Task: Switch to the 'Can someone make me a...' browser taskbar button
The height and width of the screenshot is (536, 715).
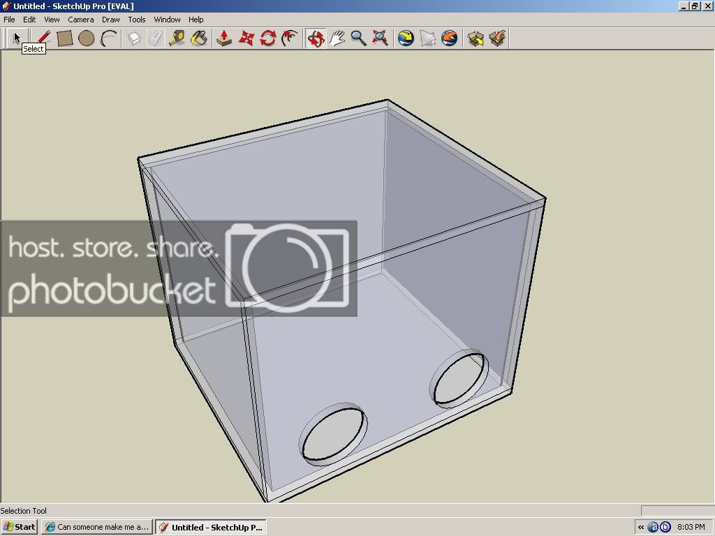Action: (96, 527)
